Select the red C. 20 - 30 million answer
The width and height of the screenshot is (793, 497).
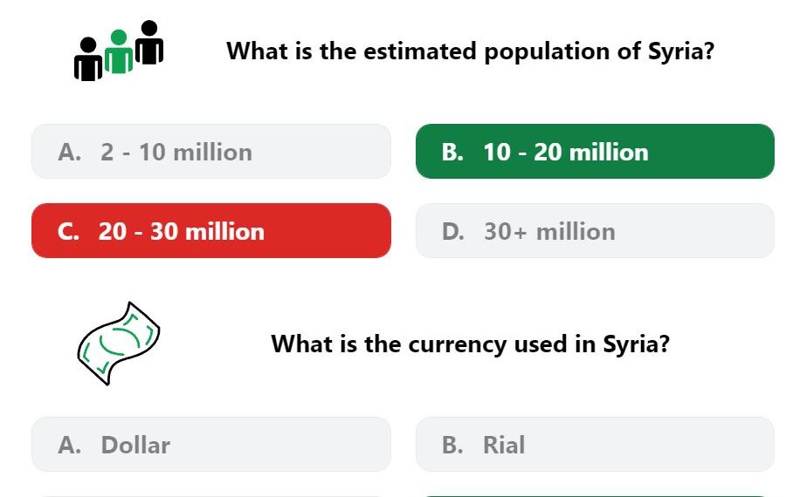211,231
